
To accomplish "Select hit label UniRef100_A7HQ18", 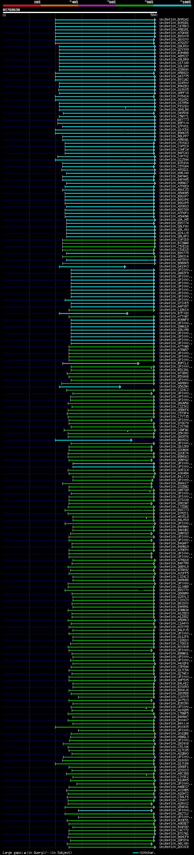I will 174,560.
